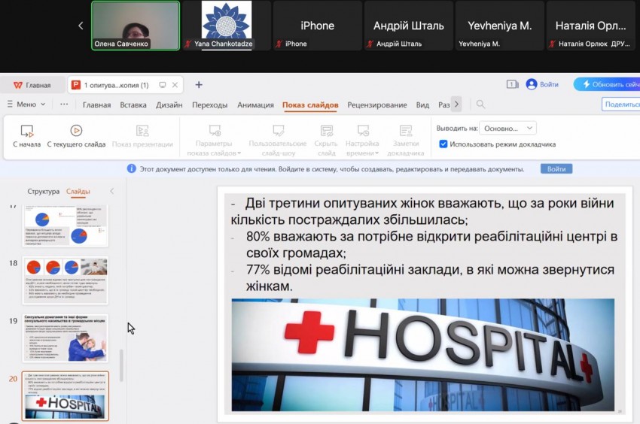640x424 pixels.
Task: Switch to the 'Структура' panel tab
Action: (43, 191)
